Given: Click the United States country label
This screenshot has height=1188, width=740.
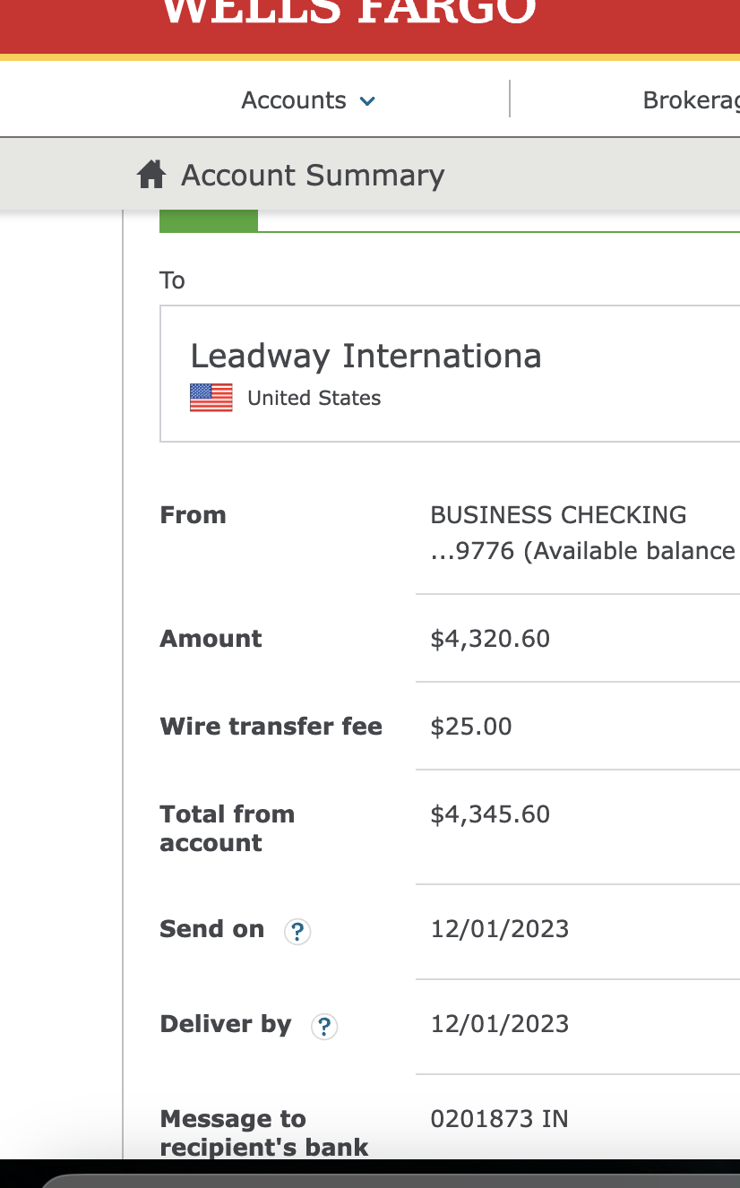Looking at the screenshot, I should tap(314, 398).
